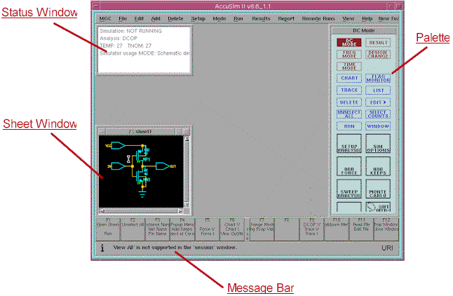
Task: Click the sheet1 scroll-up arrow
Action: click(187, 139)
